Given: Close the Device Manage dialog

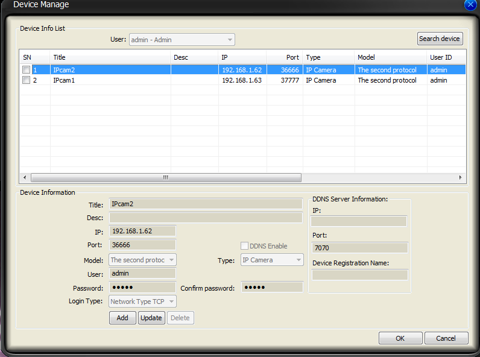Looking at the screenshot, I should click(471, 5).
